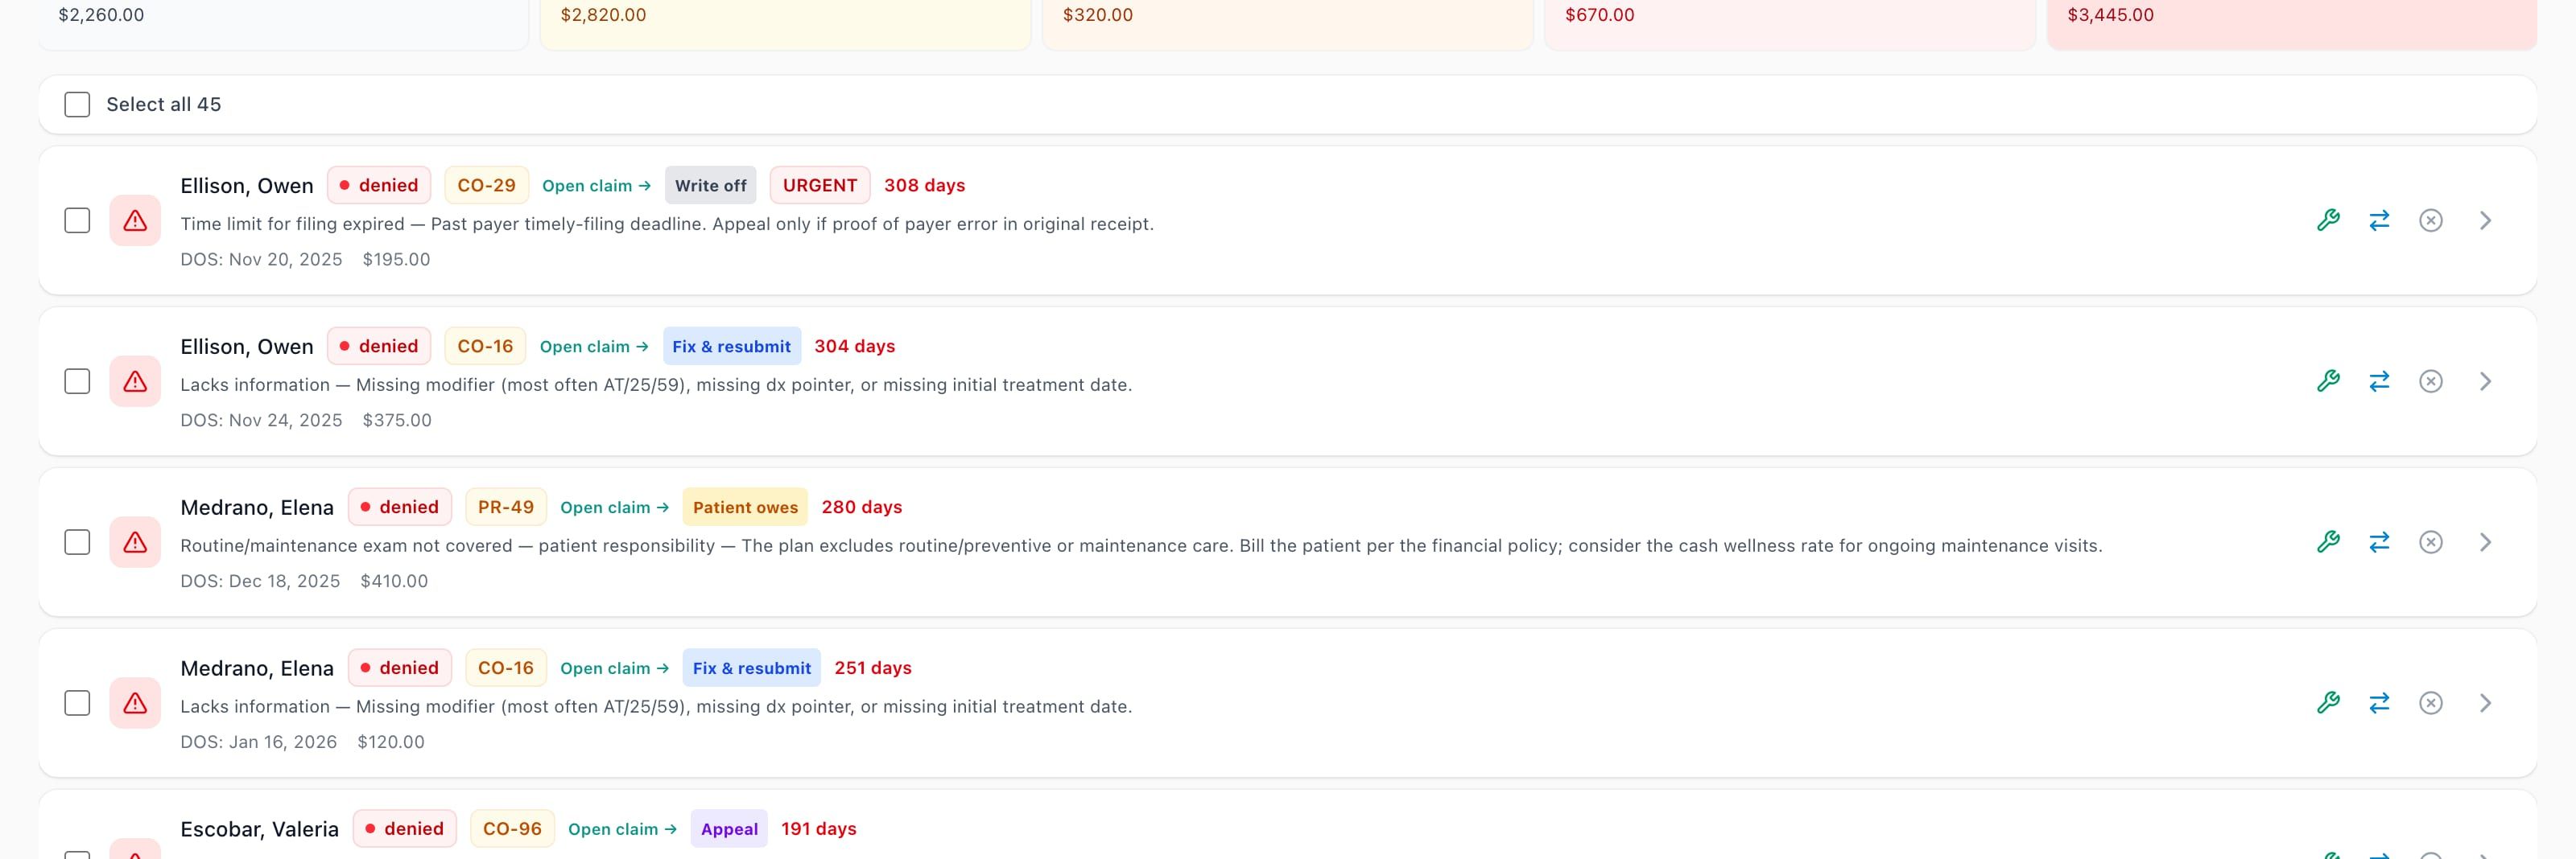Click circled X on Medrano CO-16 row
Screen dimensions: 2576x859
pos(2431,703)
